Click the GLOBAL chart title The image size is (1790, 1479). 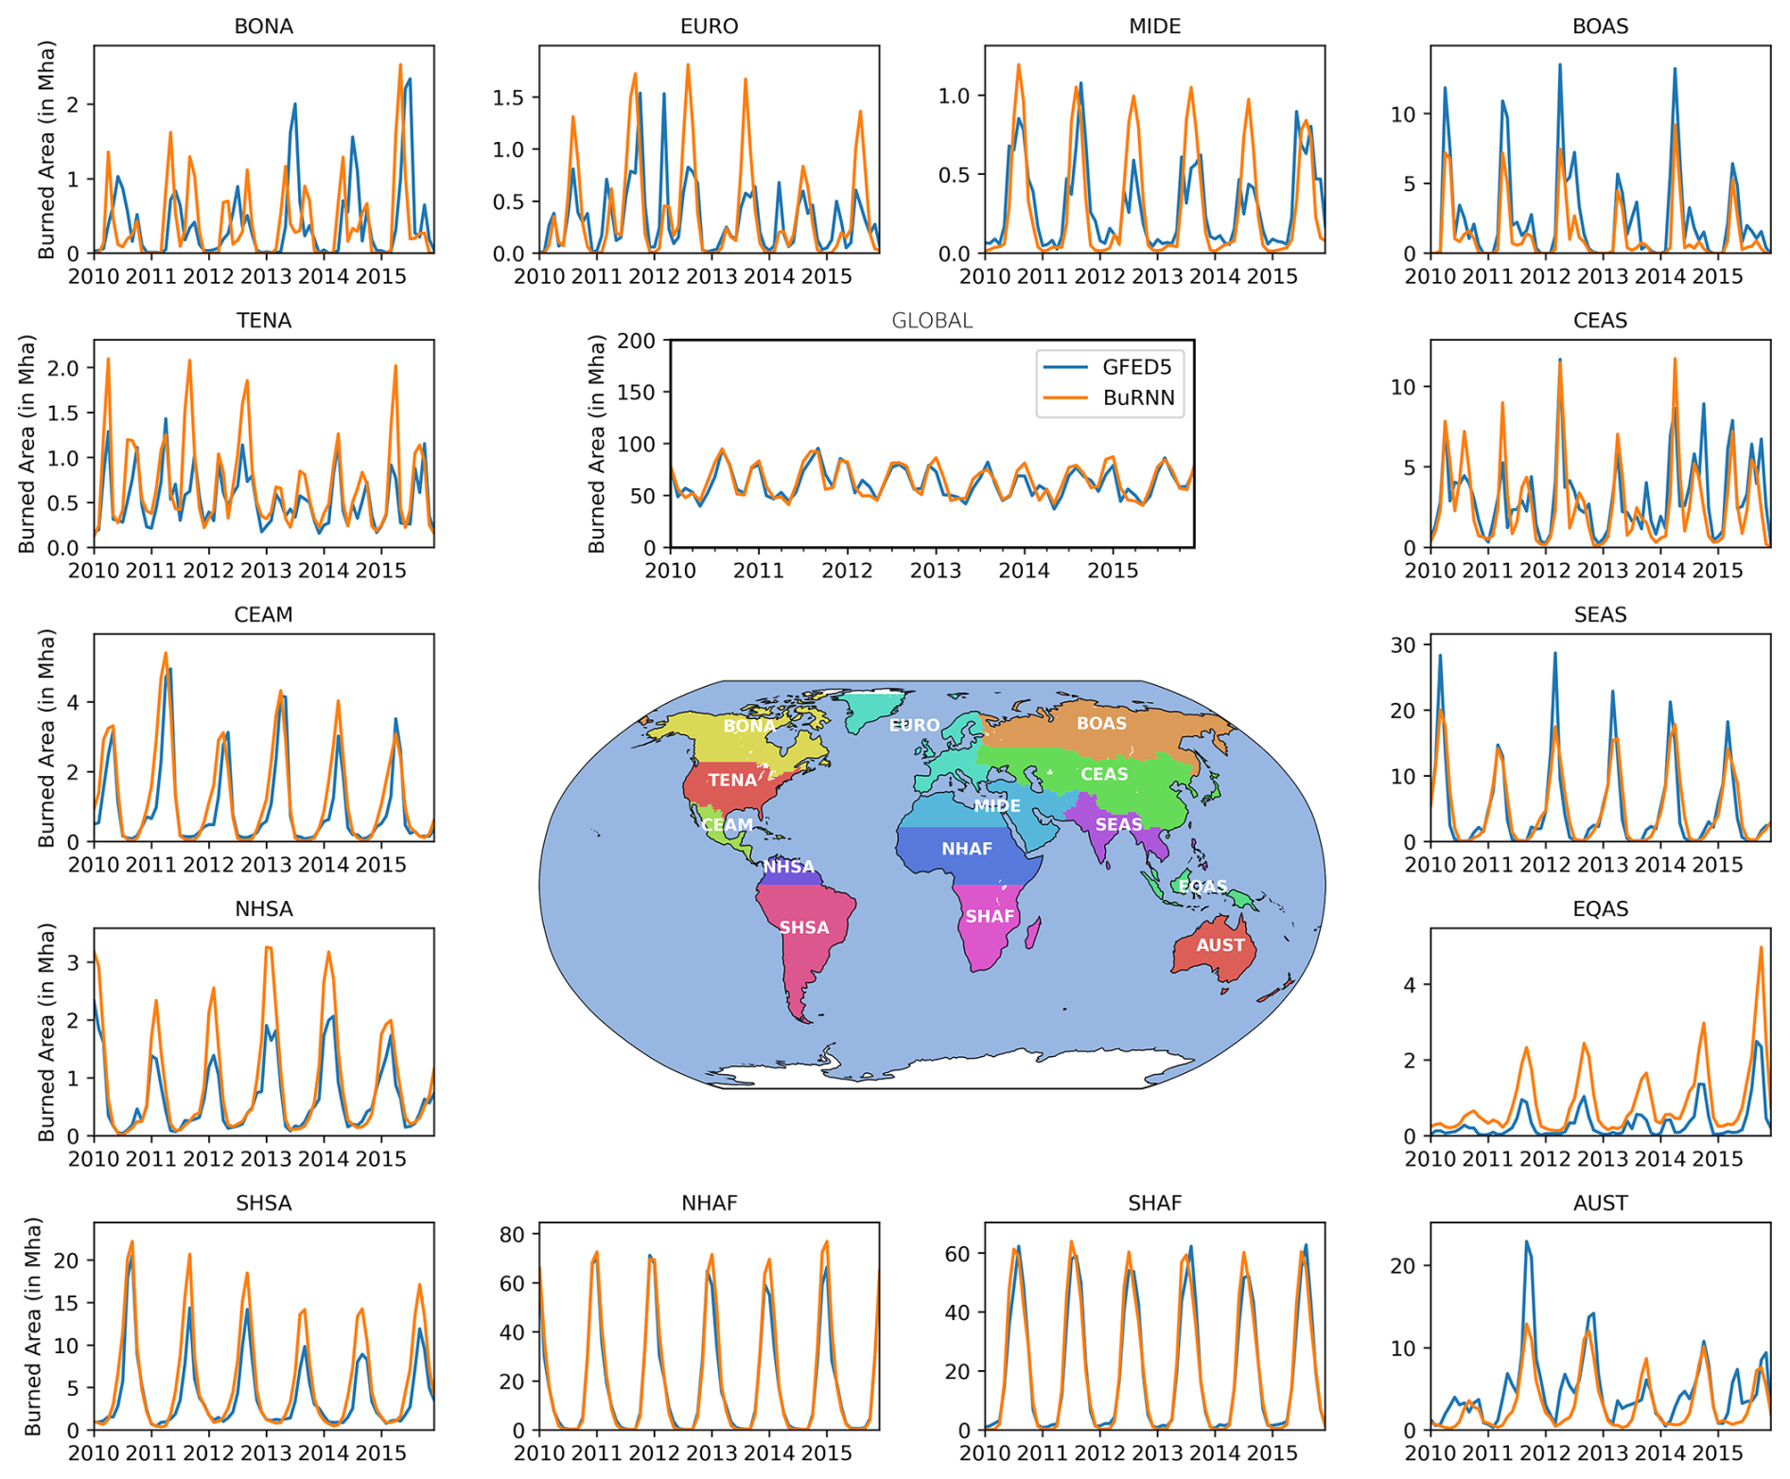point(932,321)
